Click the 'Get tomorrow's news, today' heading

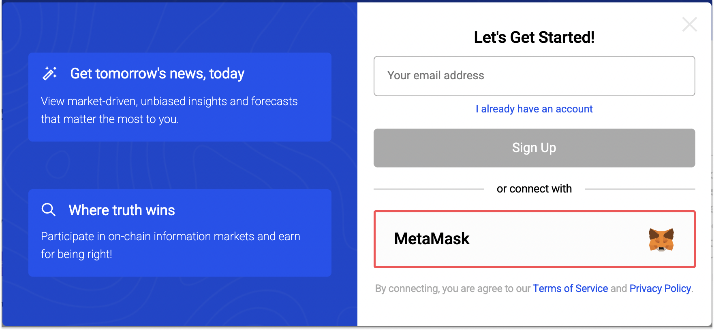point(157,74)
